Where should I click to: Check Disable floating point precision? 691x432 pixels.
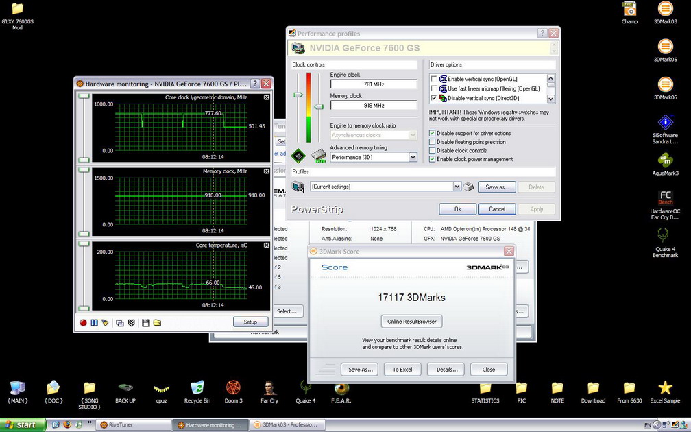[433, 142]
